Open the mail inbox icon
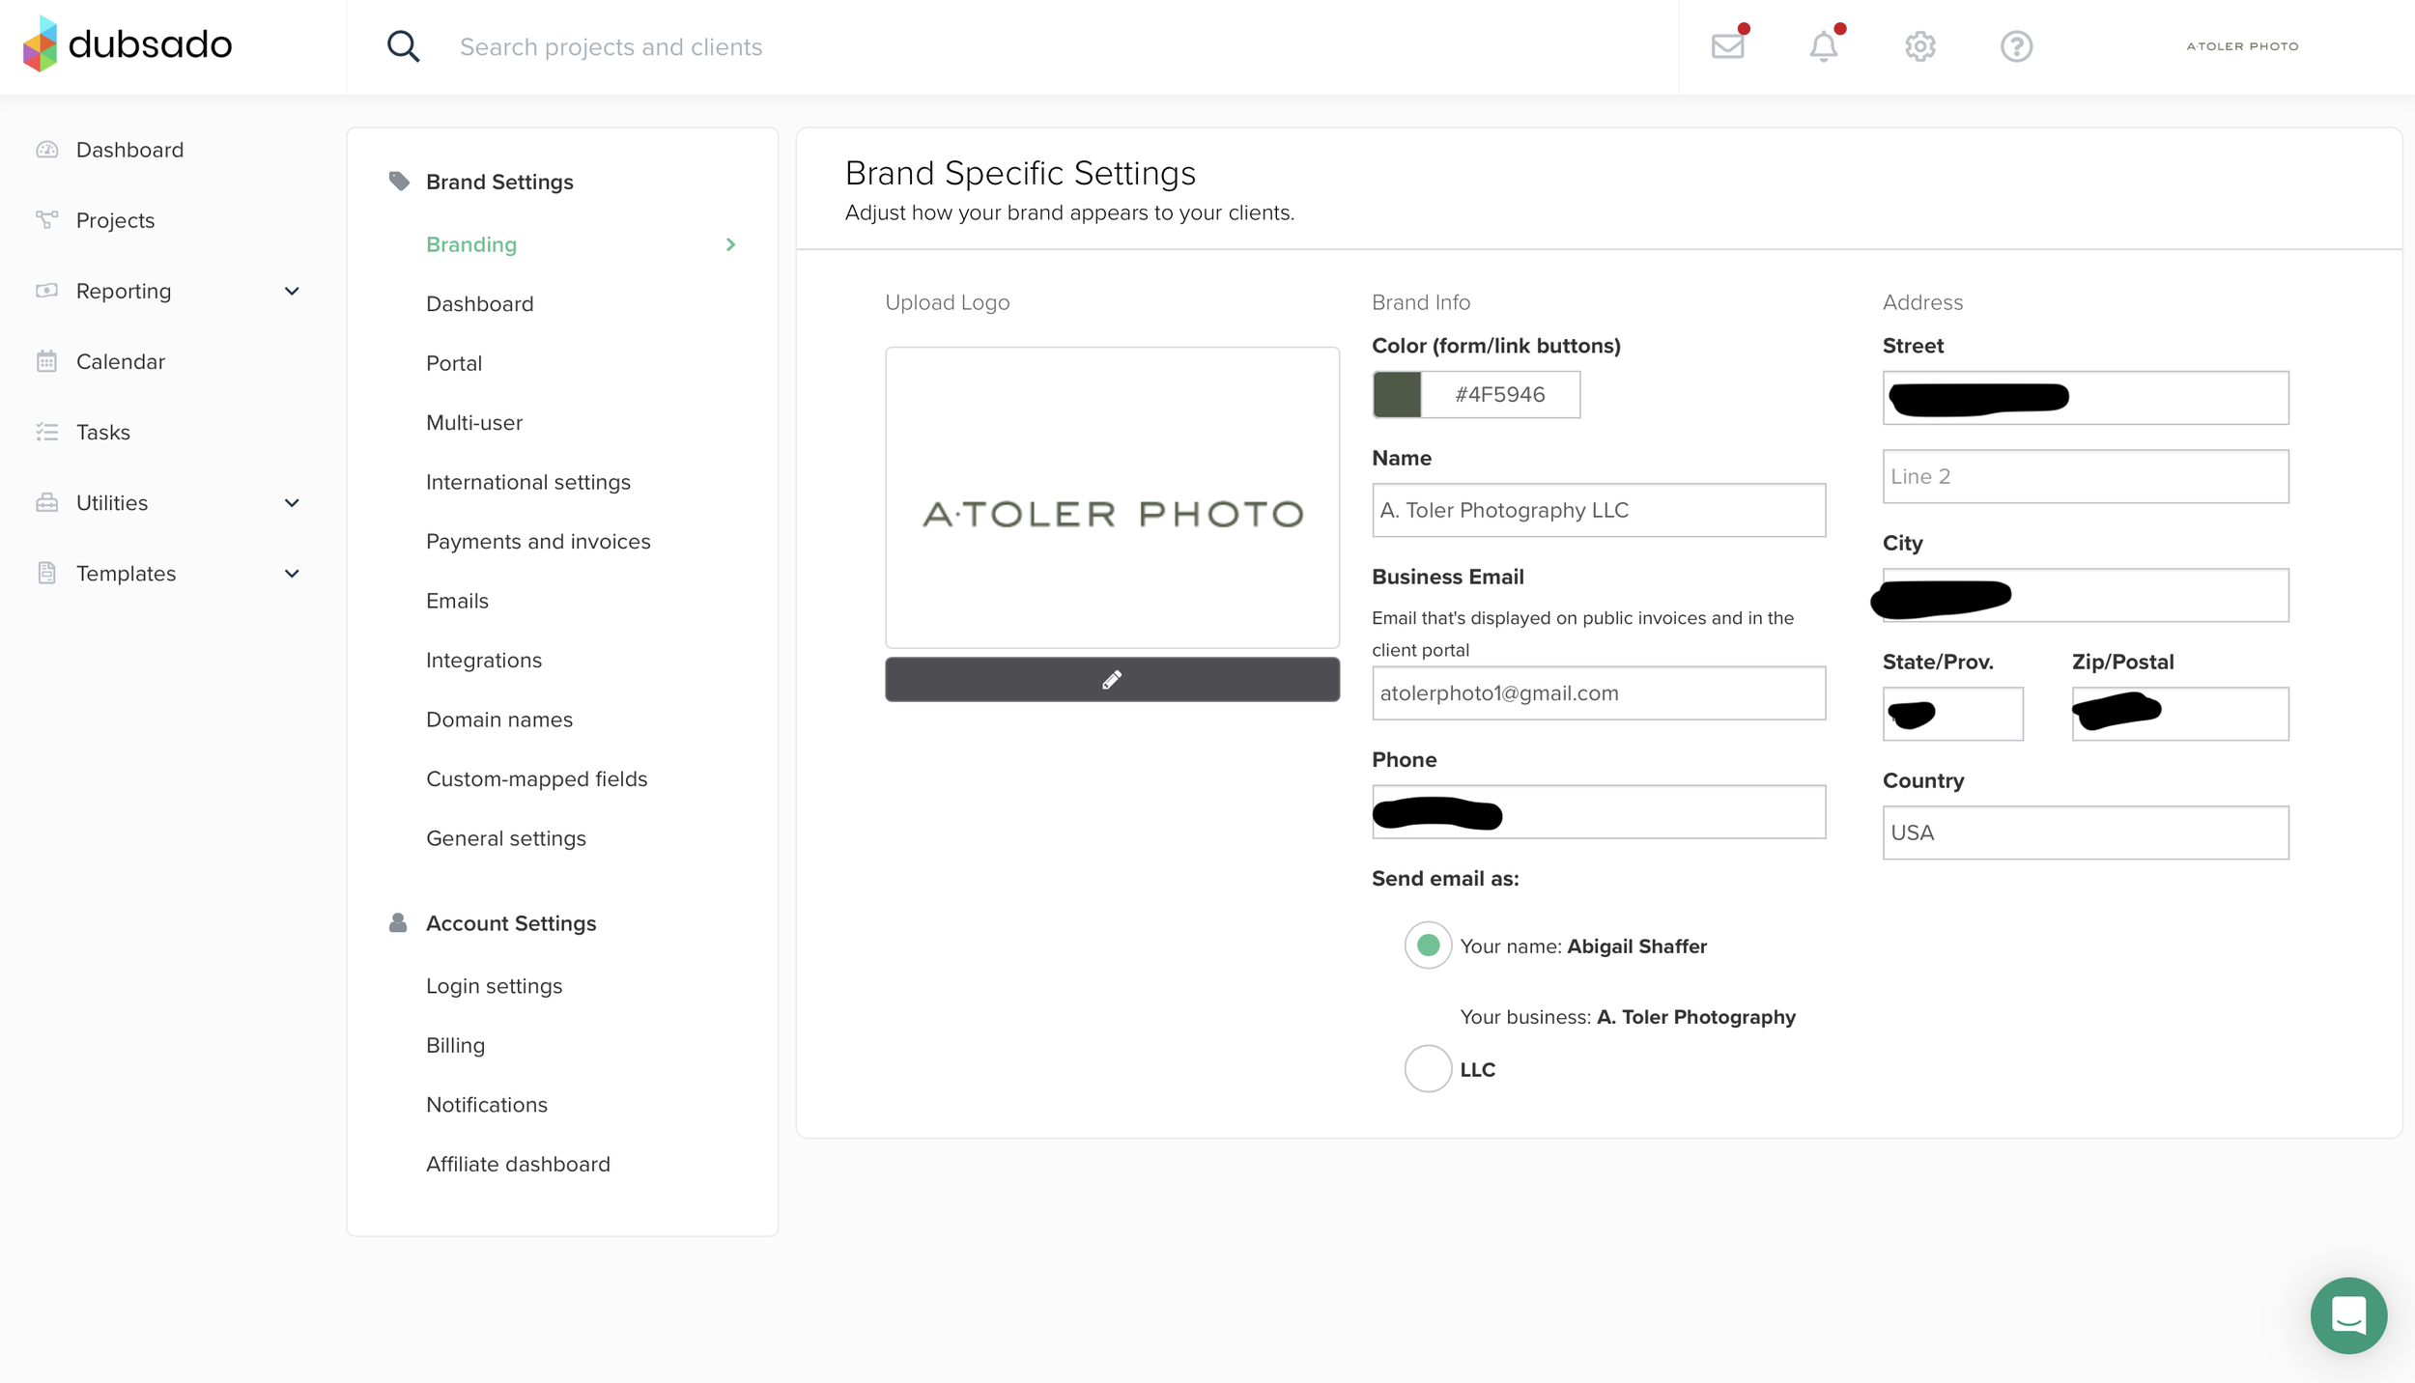This screenshot has height=1383, width=2415. [x=1727, y=45]
